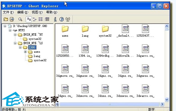Switch to small icons view
The image size is (176, 111).
(x=35, y=19)
